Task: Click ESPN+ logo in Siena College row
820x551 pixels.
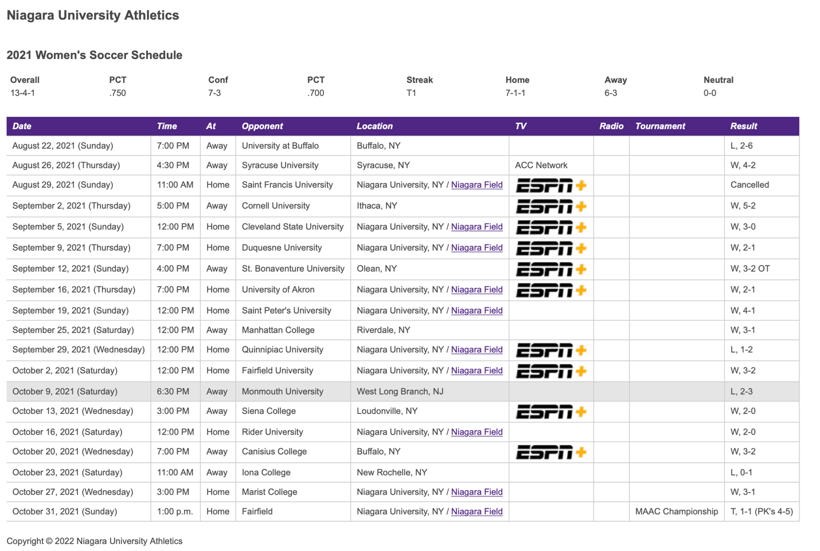Action: 551,412
